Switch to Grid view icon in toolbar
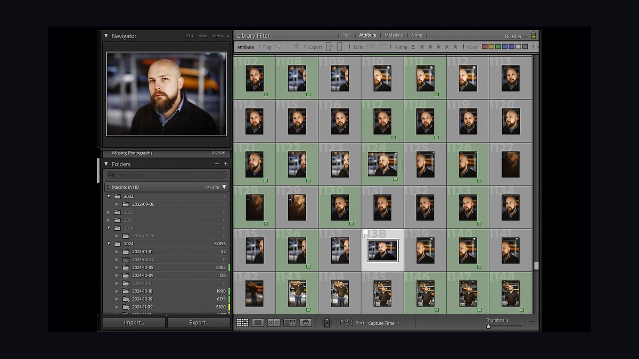Viewport: 639px width, 359px height. click(x=242, y=323)
